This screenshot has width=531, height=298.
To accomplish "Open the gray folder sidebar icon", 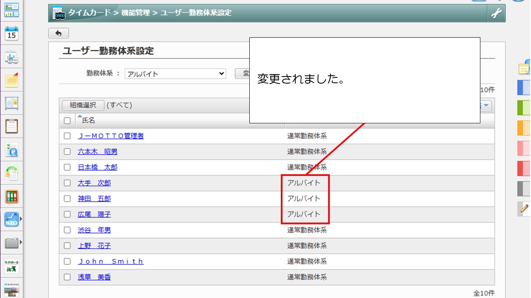I will click(x=12, y=243).
